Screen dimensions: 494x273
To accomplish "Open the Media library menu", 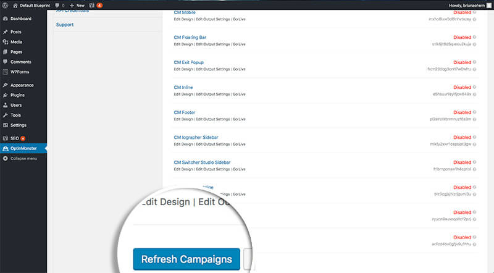I will coord(16,42).
